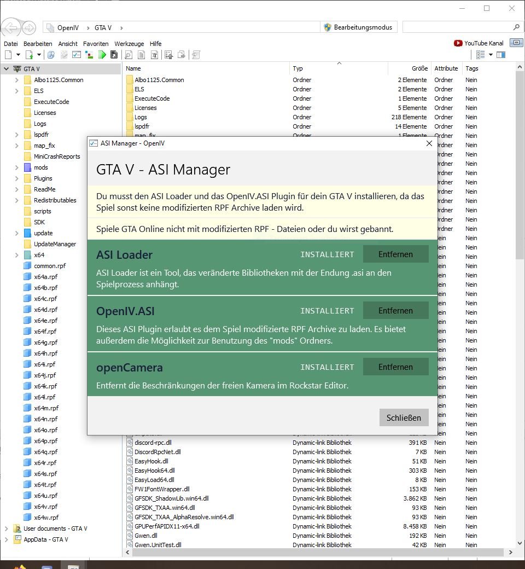Click the green play arrows toolbar icon
Image resolution: width=525 pixels, height=569 pixels.
tap(102, 55)
